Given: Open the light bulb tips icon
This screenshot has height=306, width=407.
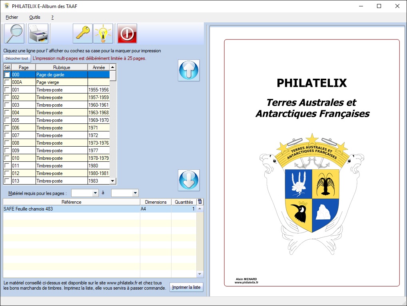Looking at the screenshot, I should coord(103,34).
